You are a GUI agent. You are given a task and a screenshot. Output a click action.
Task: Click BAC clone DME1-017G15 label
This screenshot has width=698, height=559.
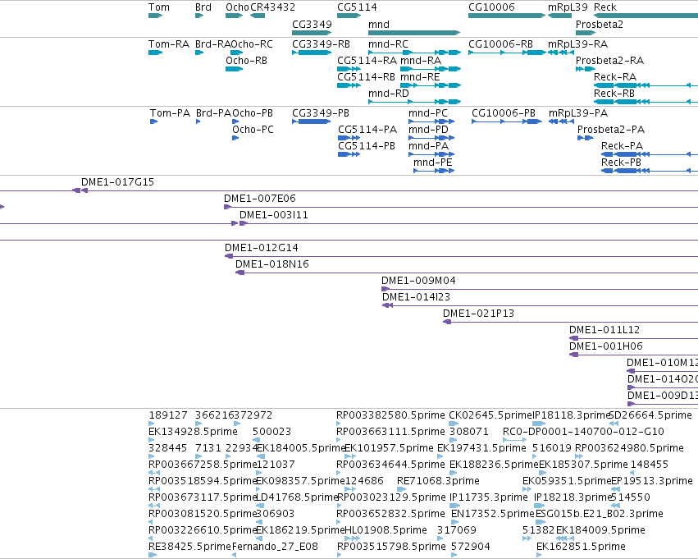117,182
